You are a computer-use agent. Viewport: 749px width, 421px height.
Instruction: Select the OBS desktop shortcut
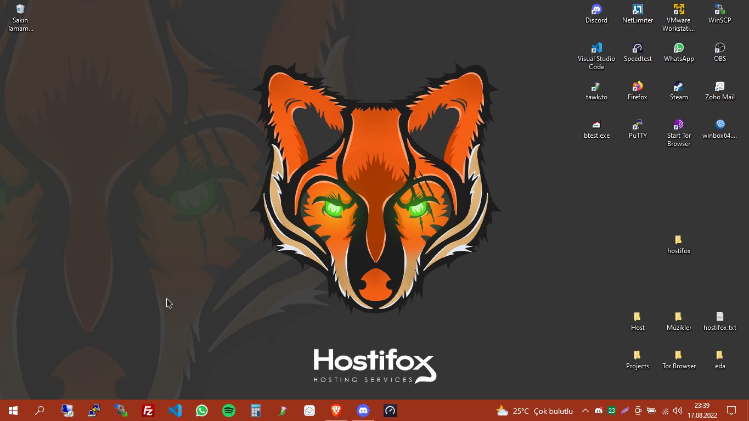[x=720, y=53]
